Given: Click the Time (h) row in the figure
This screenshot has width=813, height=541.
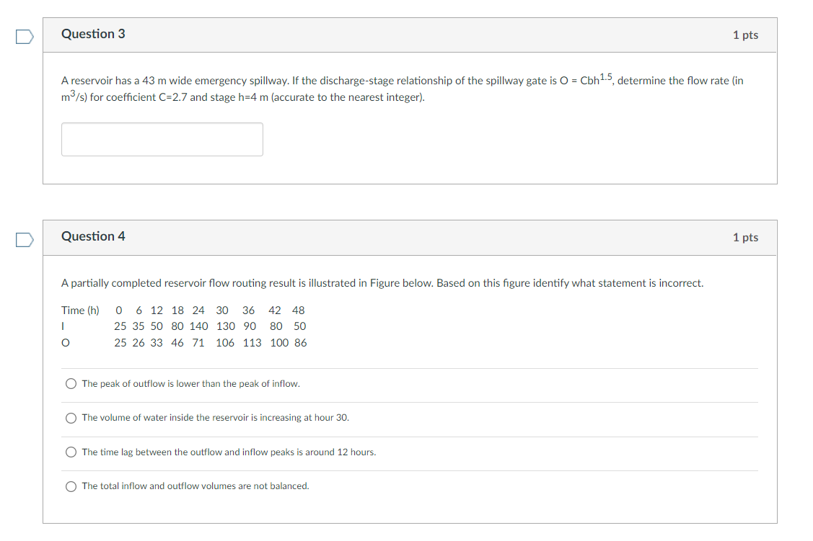Looking at the screenshot, I should 184,310.
